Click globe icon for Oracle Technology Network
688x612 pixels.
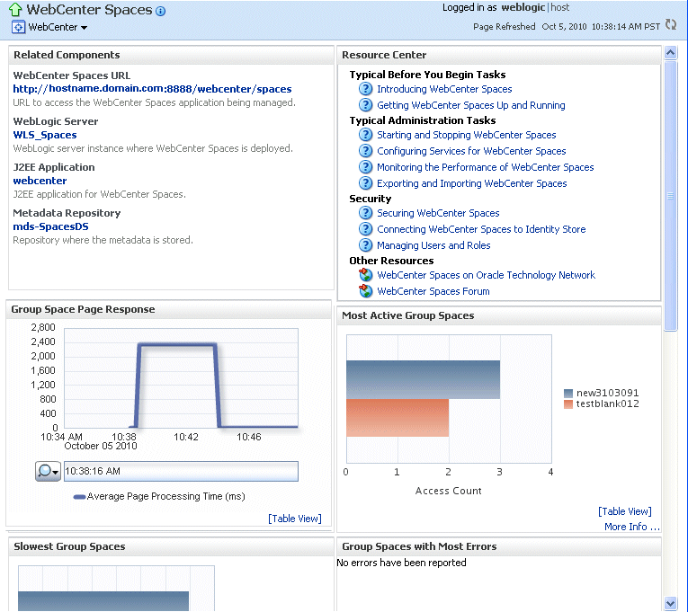[365, 275]
